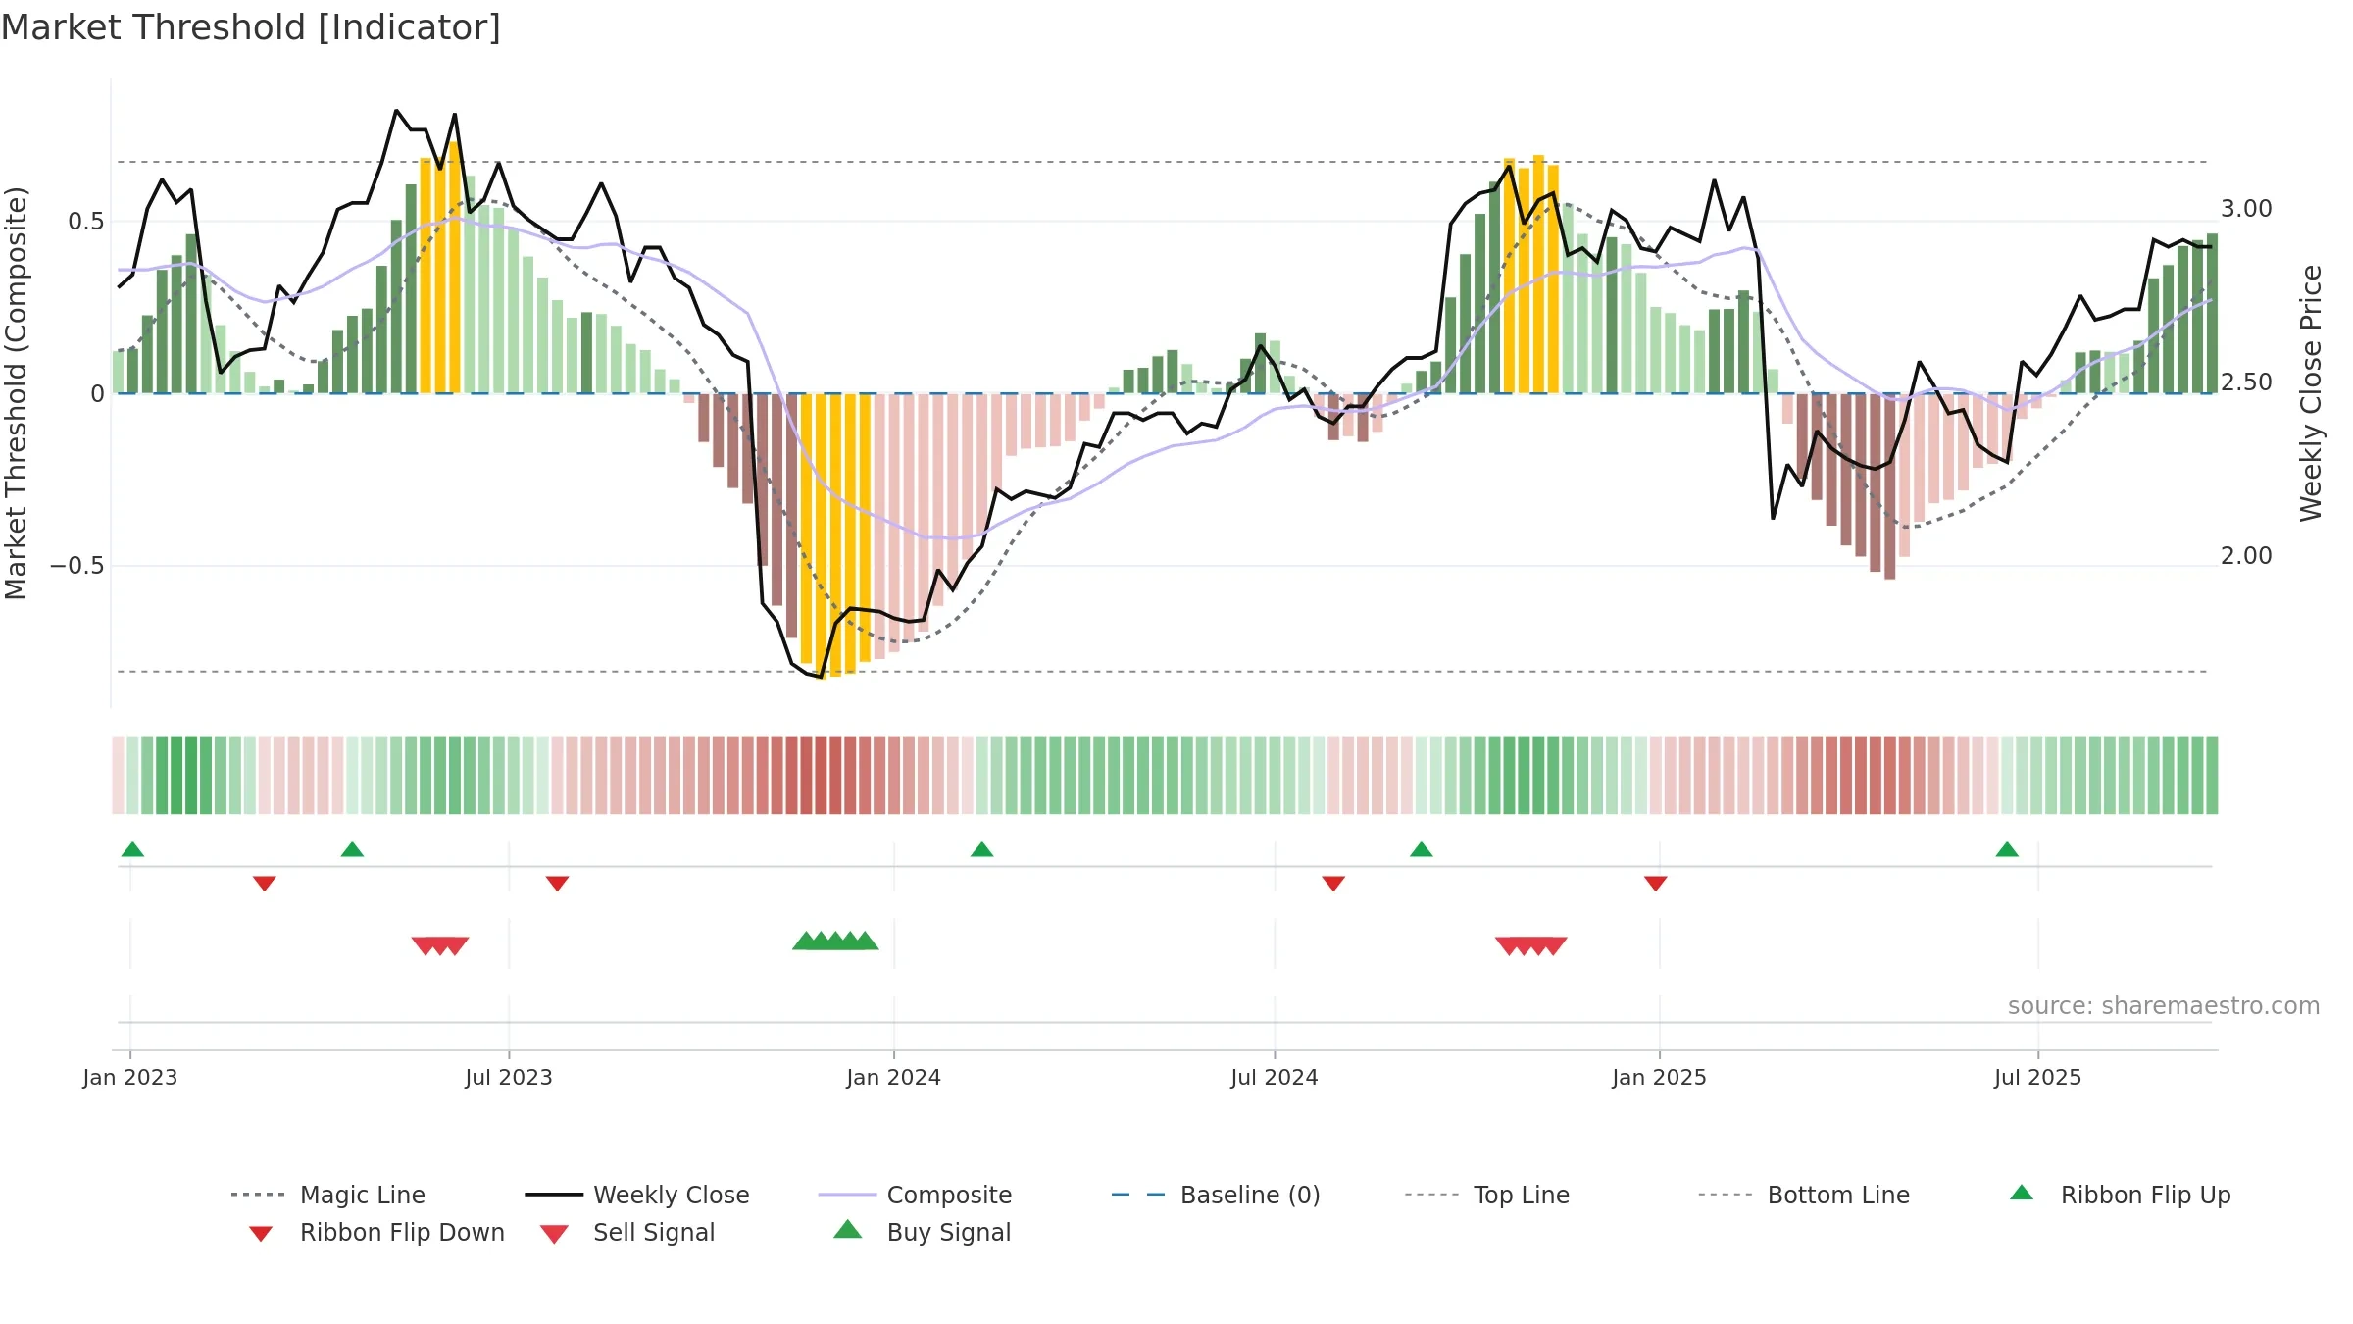The image size is (2353, 1324).
Task: Toggle the Bottom Line legend entry
Action: pyautogui.click(x=1804, y=1195)
